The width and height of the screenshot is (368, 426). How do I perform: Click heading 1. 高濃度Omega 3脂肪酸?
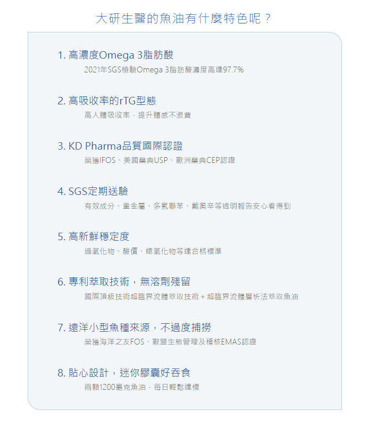115,55
